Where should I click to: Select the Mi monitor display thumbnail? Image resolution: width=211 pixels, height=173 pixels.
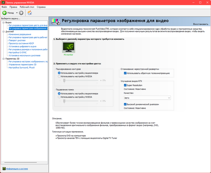pos(68,47)
